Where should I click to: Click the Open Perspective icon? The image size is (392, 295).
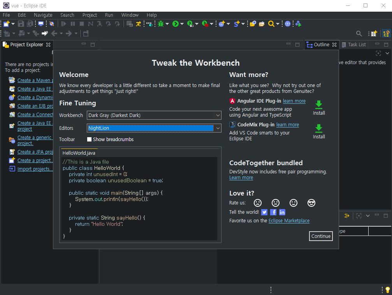pyautogui.click(x=374, y=33)
